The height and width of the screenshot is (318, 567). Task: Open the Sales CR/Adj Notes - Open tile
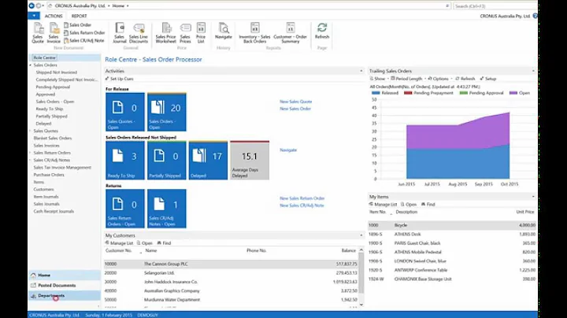pos(167,209)
